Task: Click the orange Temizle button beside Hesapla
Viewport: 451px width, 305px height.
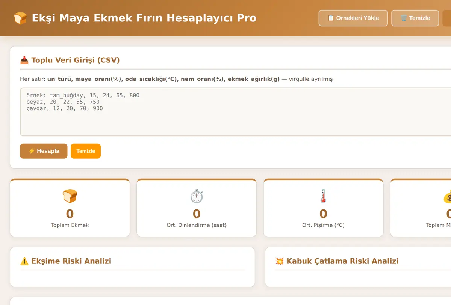Action: 86,151
